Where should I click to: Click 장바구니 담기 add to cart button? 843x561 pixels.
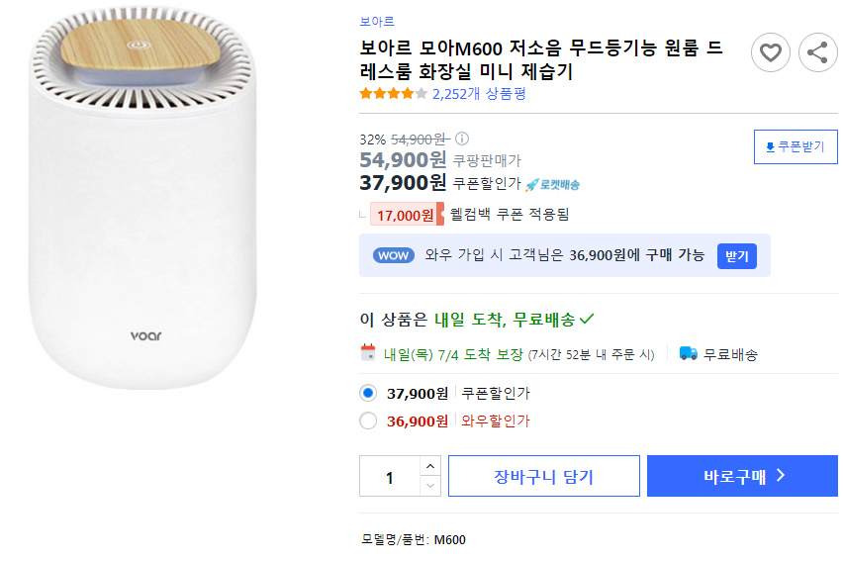544,476
